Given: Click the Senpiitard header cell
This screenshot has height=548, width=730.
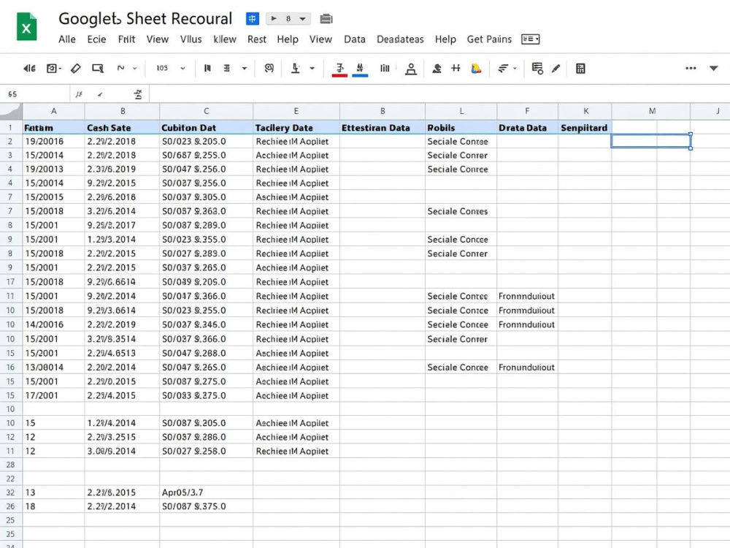Looking at the screenshot, I should (x=585, y=128).
